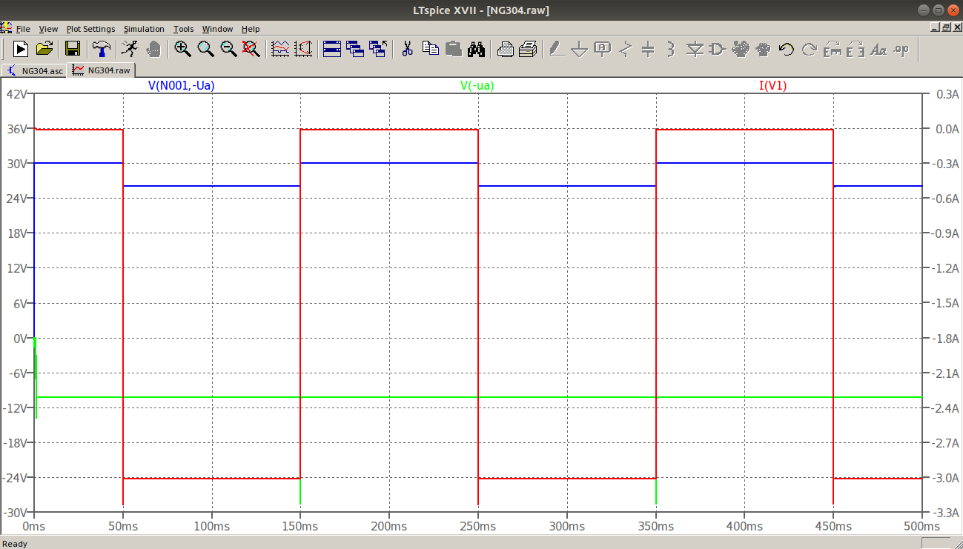
Task: Open a file with the folder icon
Action: [44, 49]
